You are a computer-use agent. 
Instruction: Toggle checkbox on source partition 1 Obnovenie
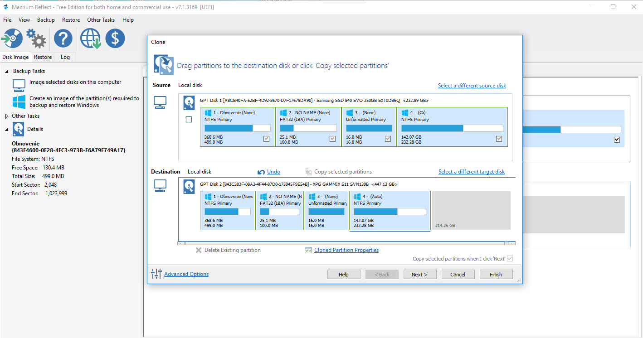(x=267, y=139)
